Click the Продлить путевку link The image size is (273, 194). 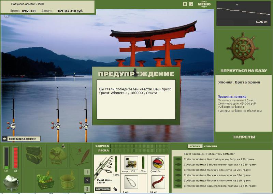point(232,96)
